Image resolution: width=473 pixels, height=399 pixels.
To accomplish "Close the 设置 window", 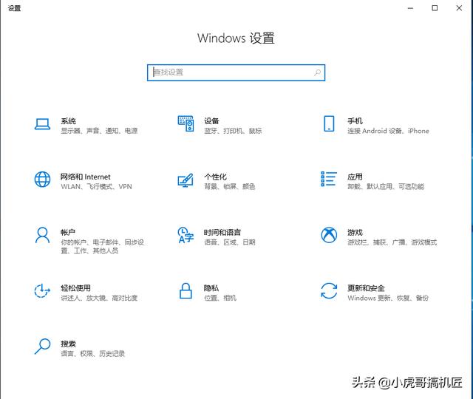I will click(459, 8).
